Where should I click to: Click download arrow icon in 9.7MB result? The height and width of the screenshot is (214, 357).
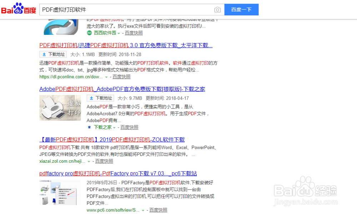(x=91, y=98)
